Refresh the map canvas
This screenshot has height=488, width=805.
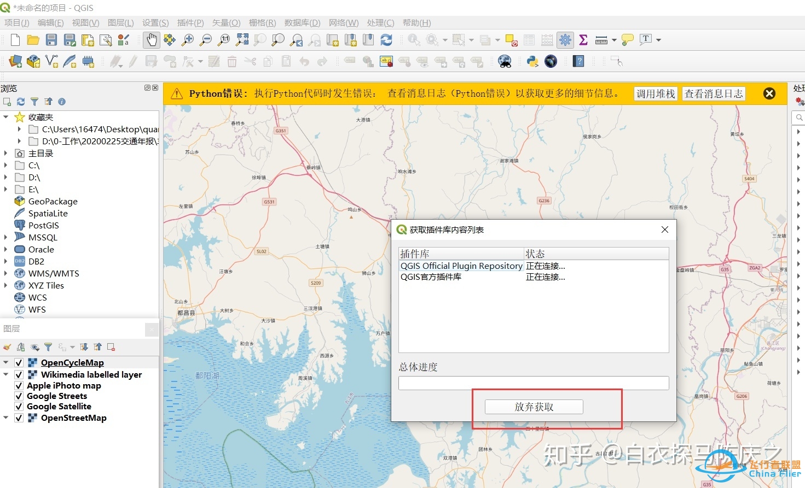tap(386, 40)
